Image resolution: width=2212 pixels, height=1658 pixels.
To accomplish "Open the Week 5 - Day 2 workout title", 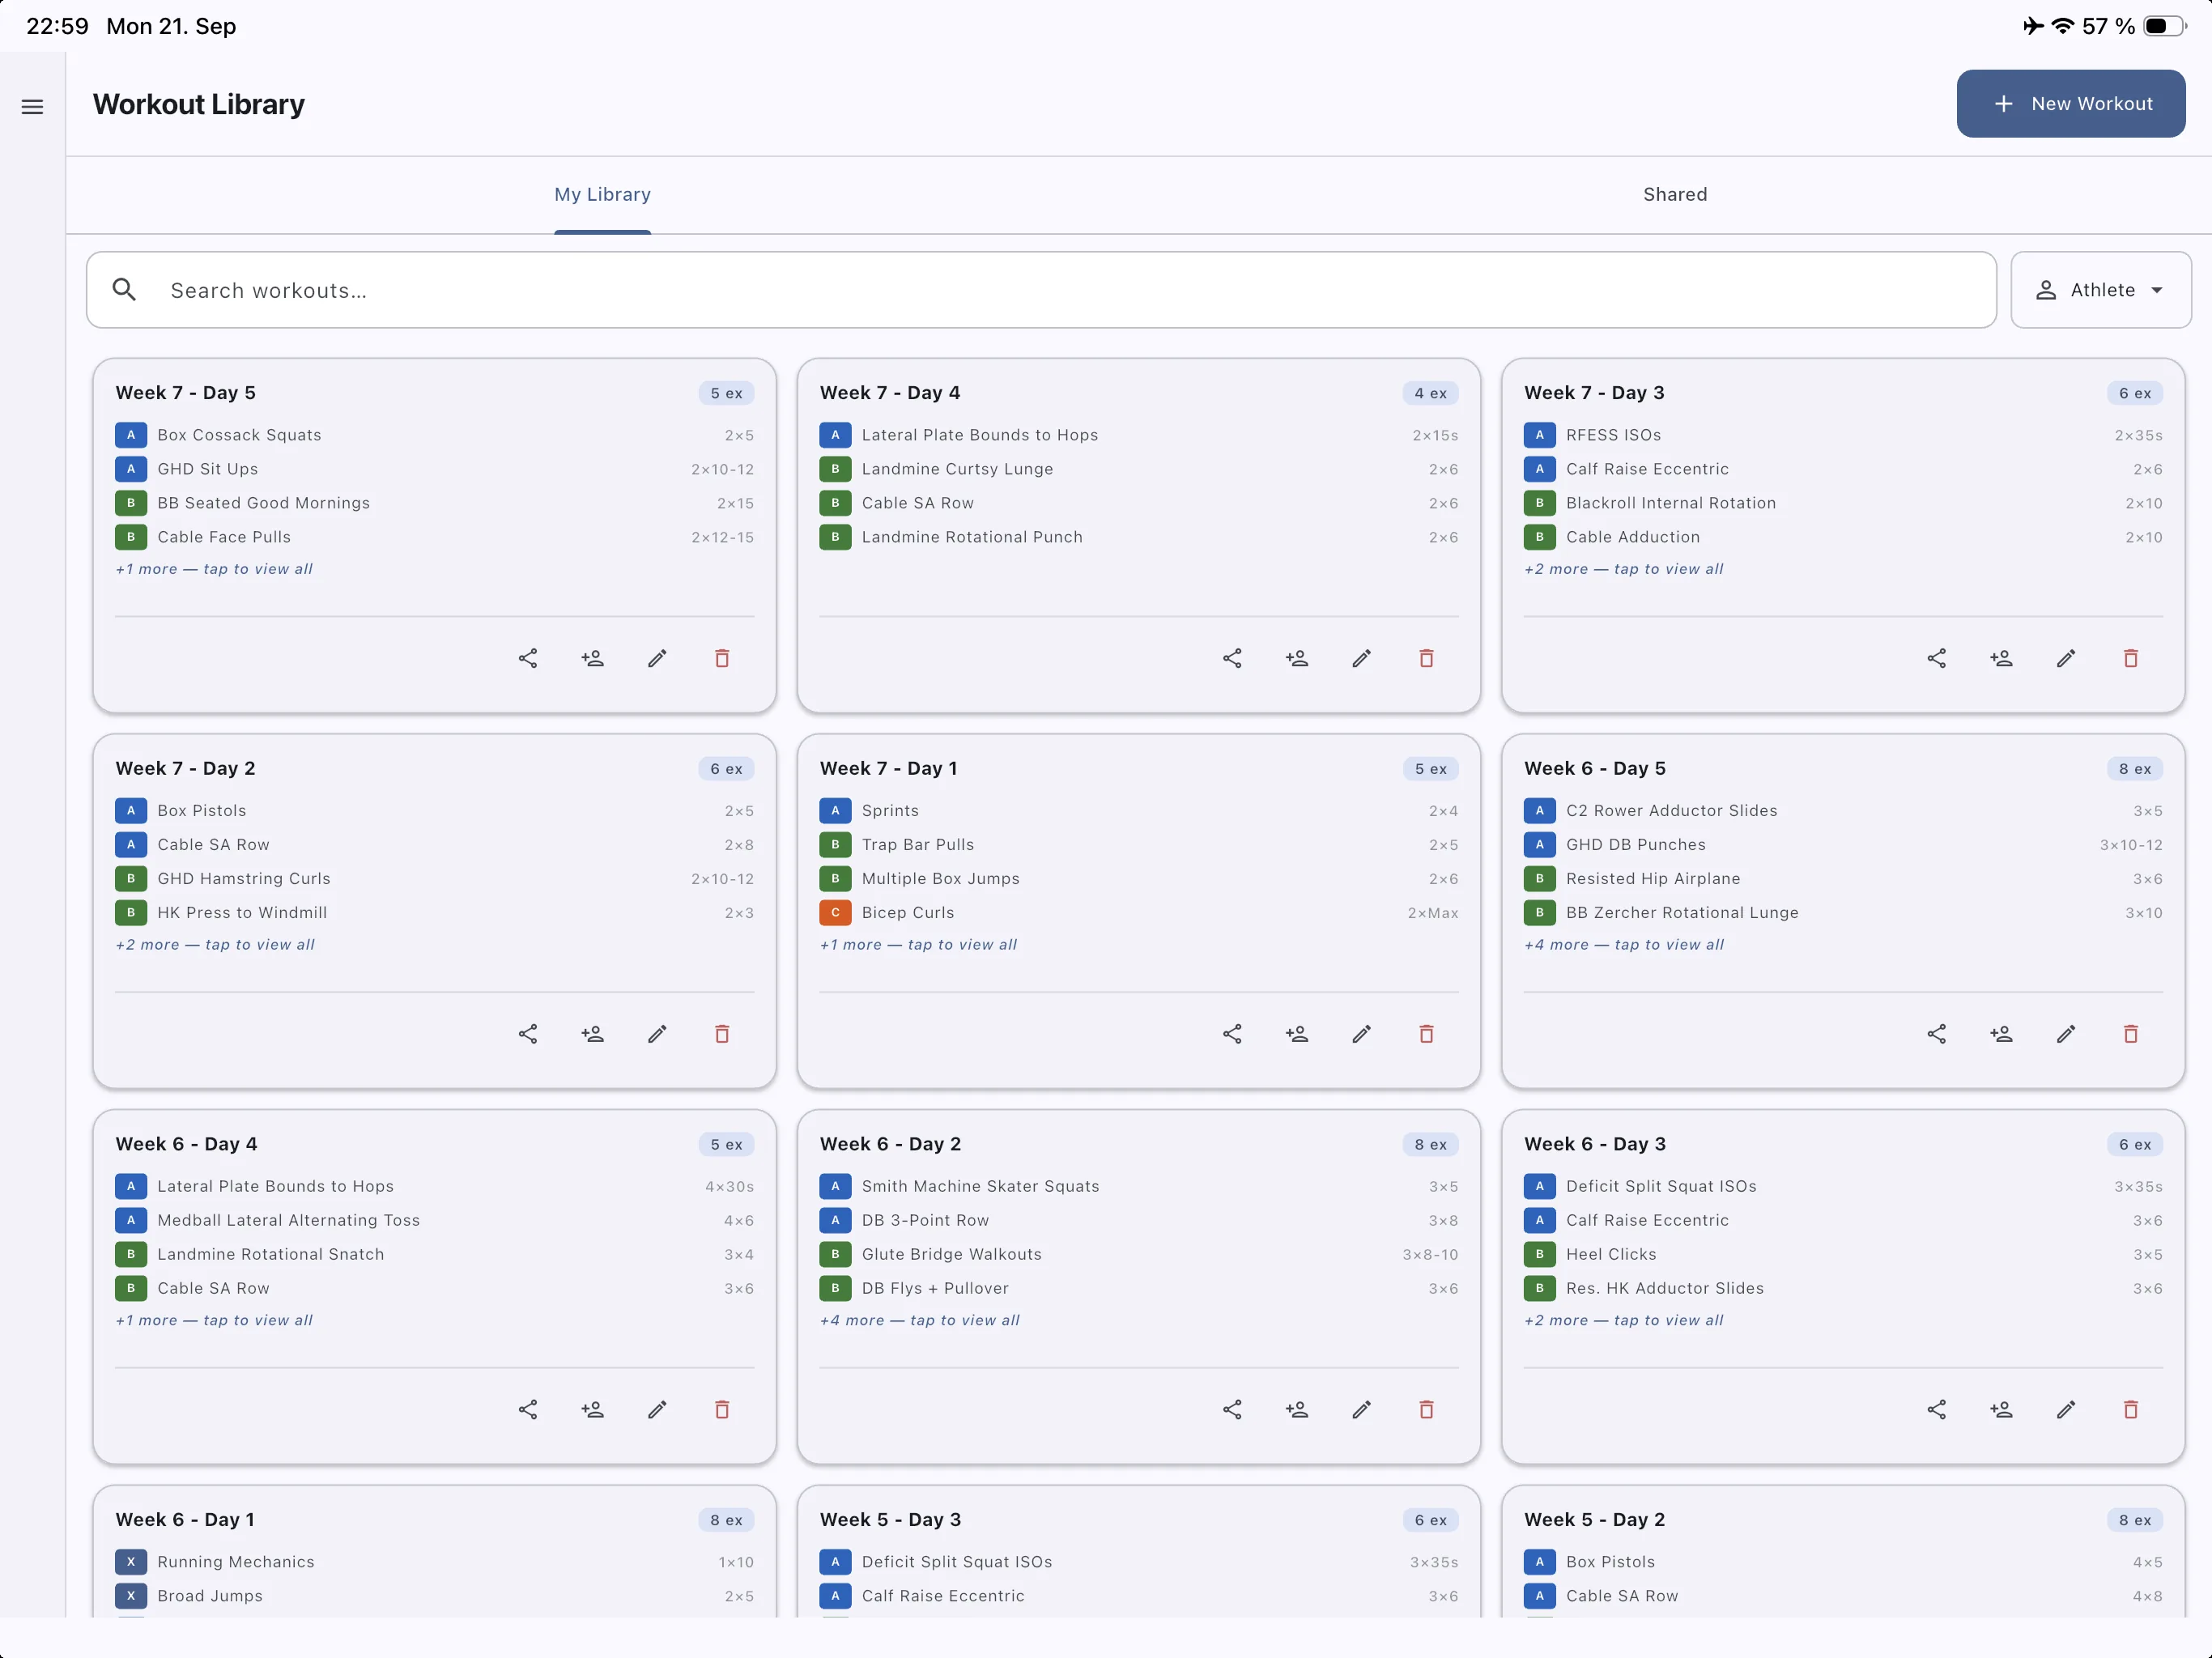I will tap(1594, 1519).
